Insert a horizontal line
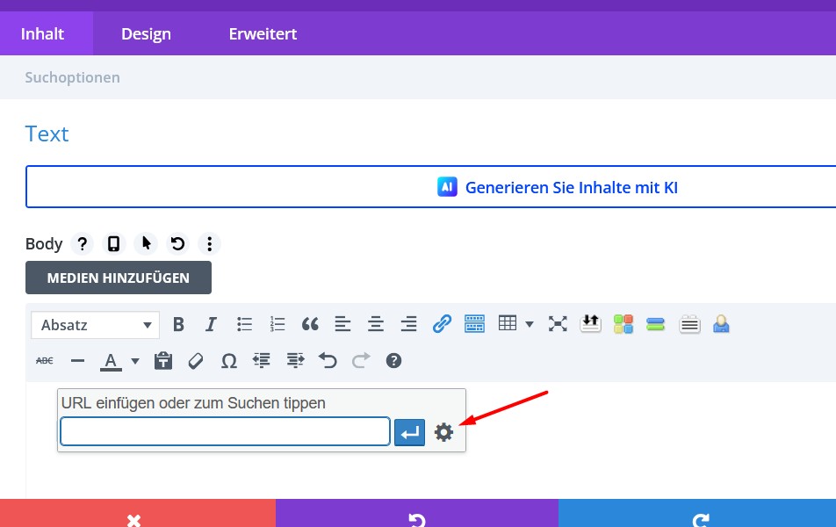Viewport: 836px width, 527px height. pyautogui.click(x=77, y=361)
